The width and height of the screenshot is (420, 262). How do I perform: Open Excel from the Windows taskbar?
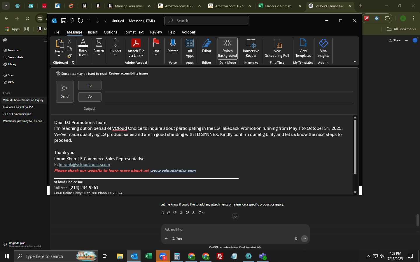148,256
